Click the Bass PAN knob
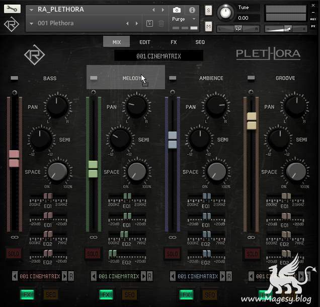The width and height of the screenshot is (320, 307). [x=57, y=106]
